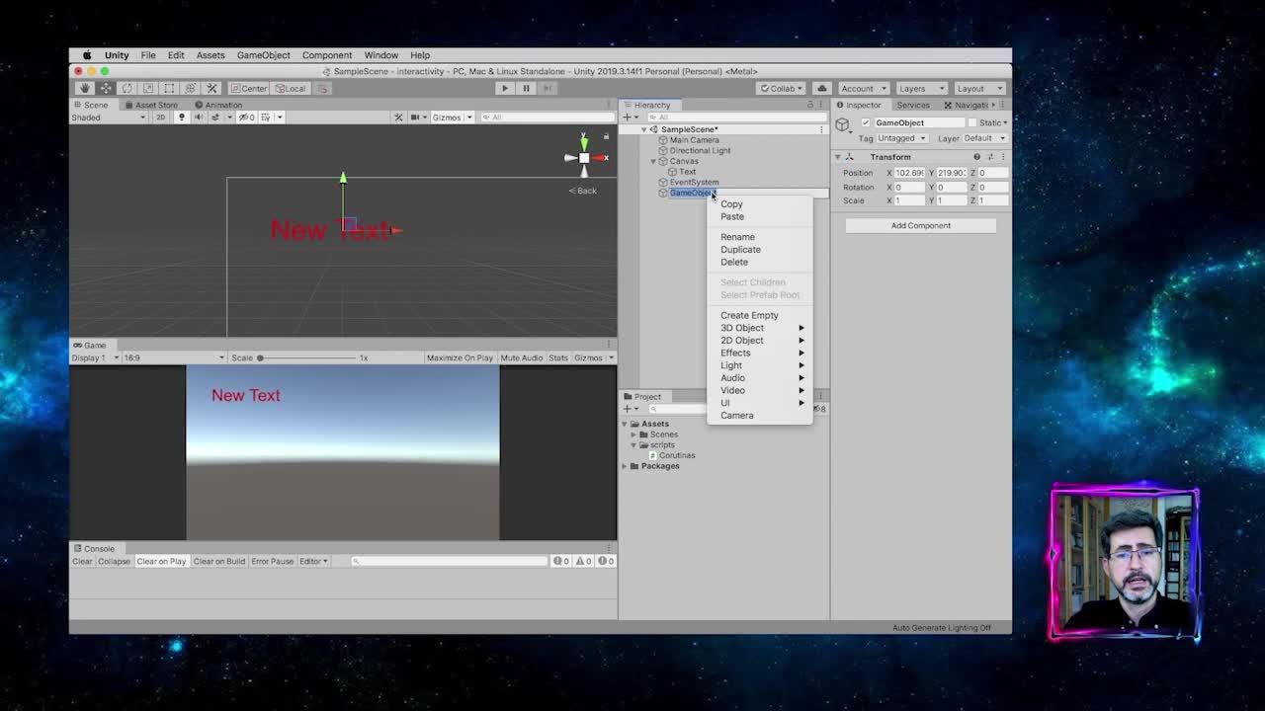Open the Layout dropdown
Viewport: 1265px width, 711px height.
[978, 88]
